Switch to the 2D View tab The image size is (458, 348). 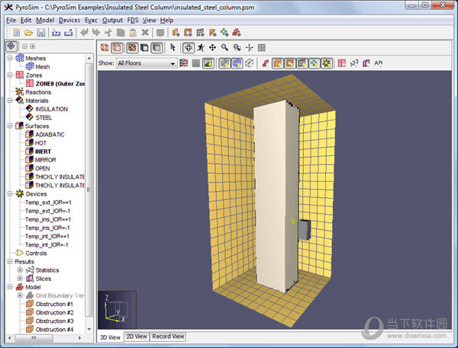[137, 337]
